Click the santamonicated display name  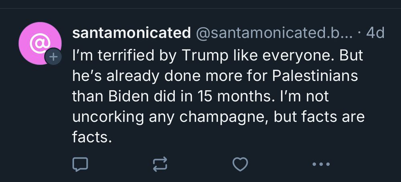point(131,34)
